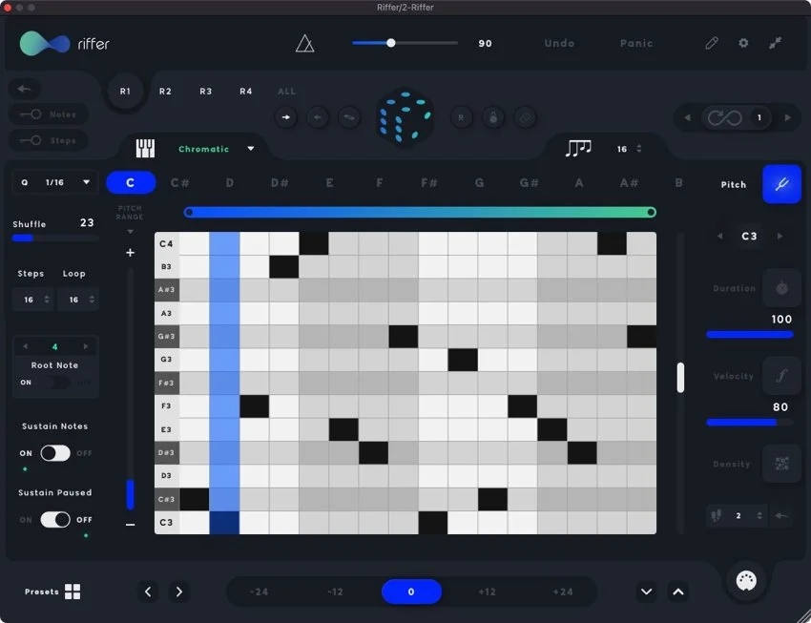Roll the dice randomize icon
811x623 pixels.
click(405, 116)
